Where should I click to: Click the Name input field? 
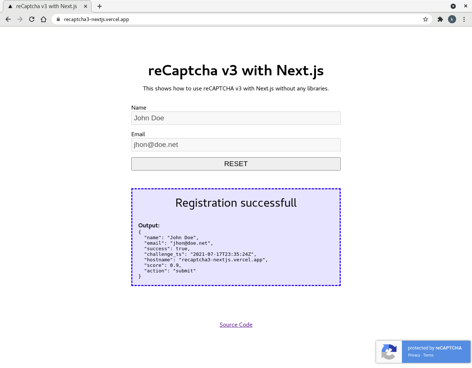236,118
